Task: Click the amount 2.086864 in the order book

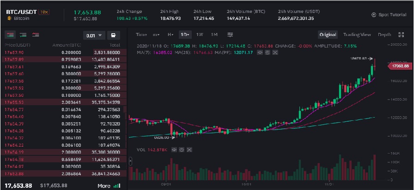Action: tap(71, 173)
